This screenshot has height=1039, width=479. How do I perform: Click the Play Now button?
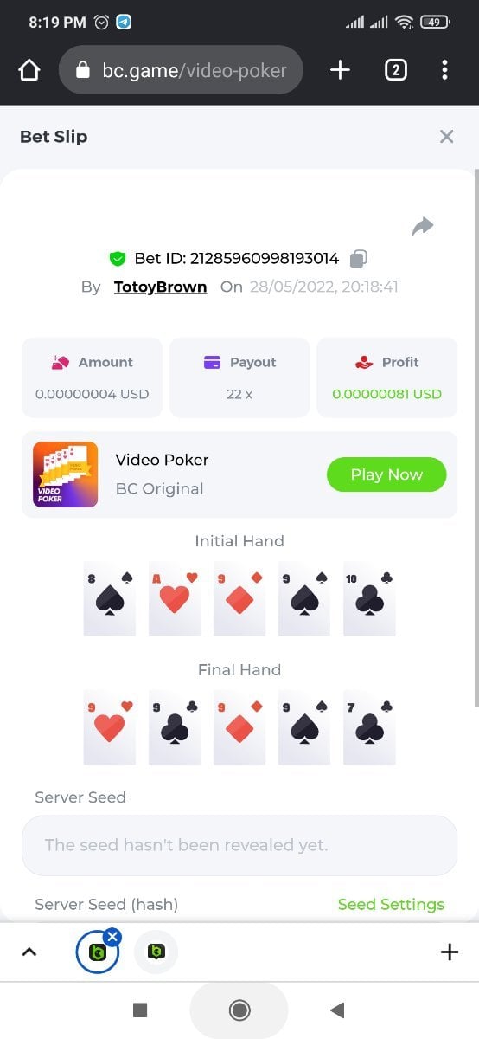(386, 474)
